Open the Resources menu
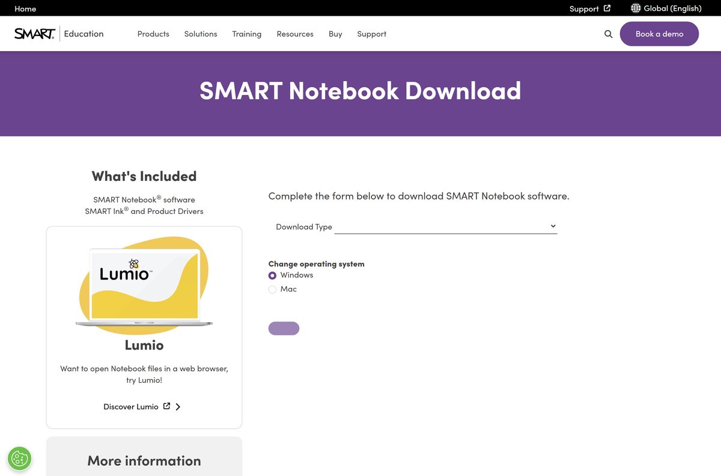The width and height of the screenshot is (721, 476). pos(295,34)
